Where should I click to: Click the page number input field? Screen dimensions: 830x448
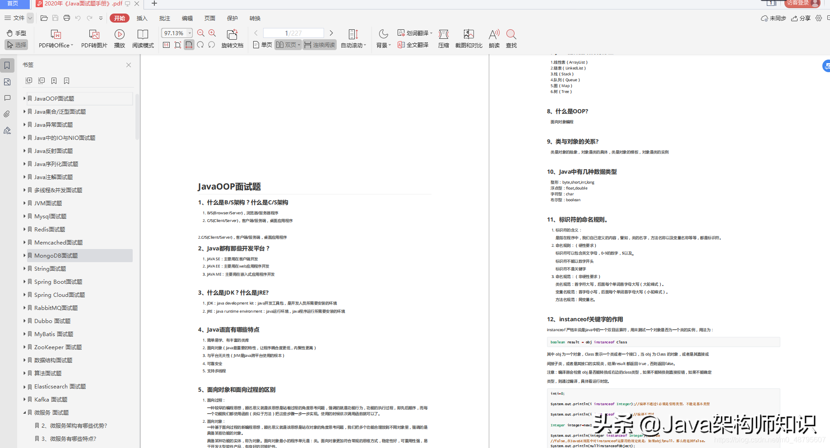[x=293, y=33]
